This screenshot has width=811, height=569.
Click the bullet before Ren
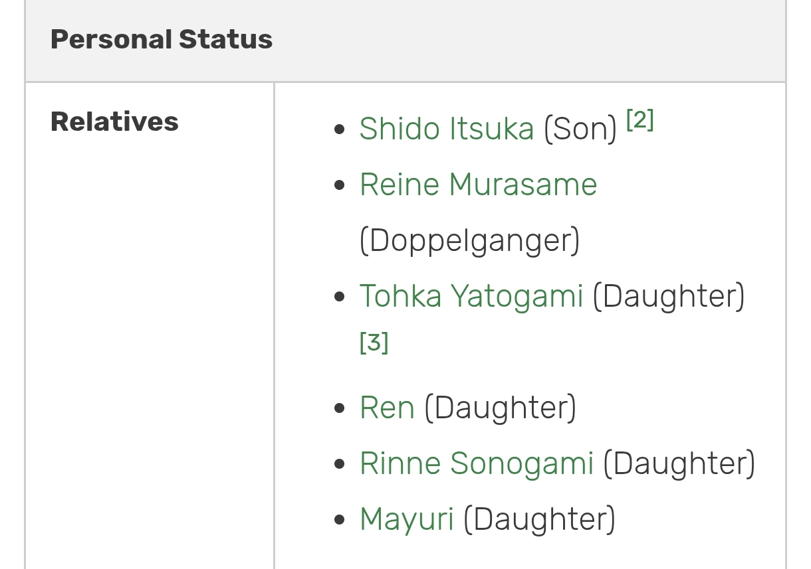(x=341, y=408)
